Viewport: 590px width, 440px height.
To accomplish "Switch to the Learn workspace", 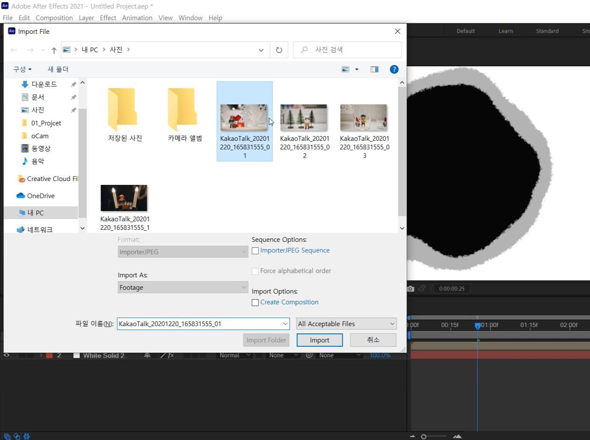I will click(x=506, y=31).
